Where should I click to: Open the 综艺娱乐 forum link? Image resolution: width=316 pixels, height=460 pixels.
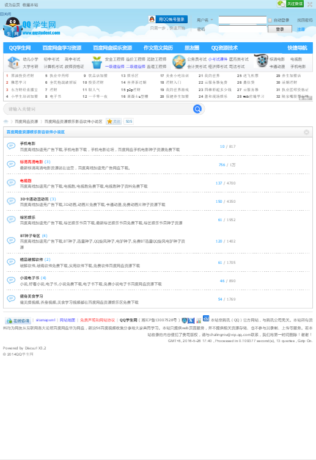(28, 217)
